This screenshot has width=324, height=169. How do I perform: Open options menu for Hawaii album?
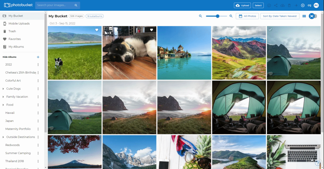(38, 113)
